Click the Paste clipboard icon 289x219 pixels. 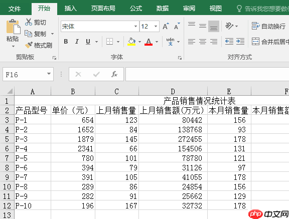coord(13,27)
